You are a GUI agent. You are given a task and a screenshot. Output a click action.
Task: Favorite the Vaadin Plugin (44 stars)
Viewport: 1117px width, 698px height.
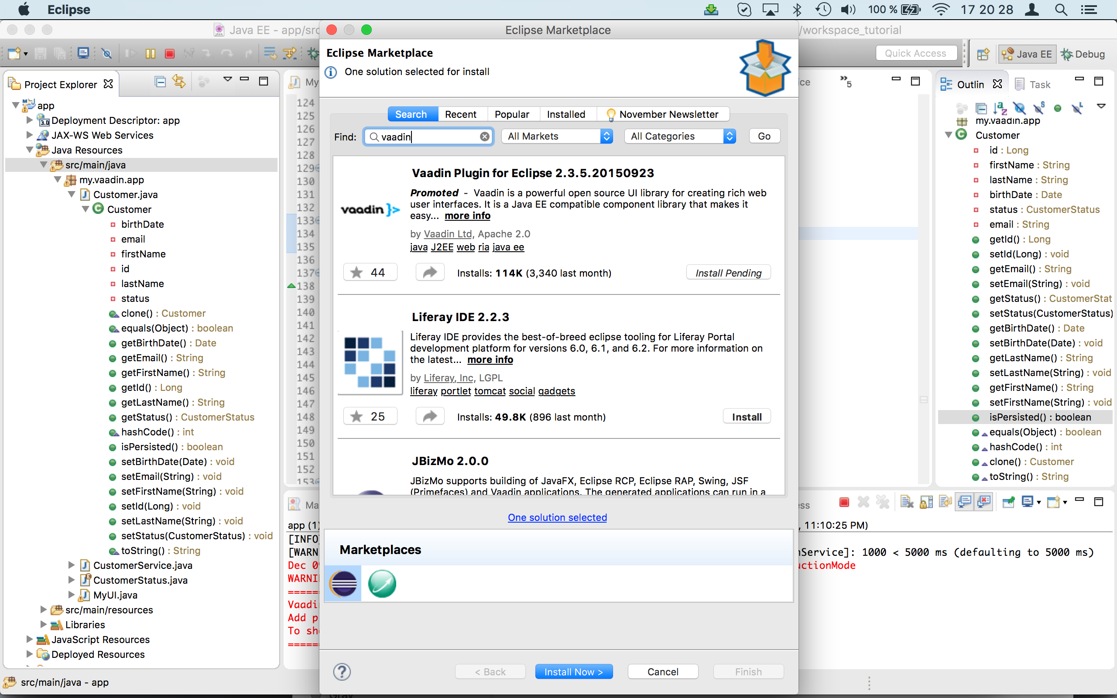pos(370,272)
